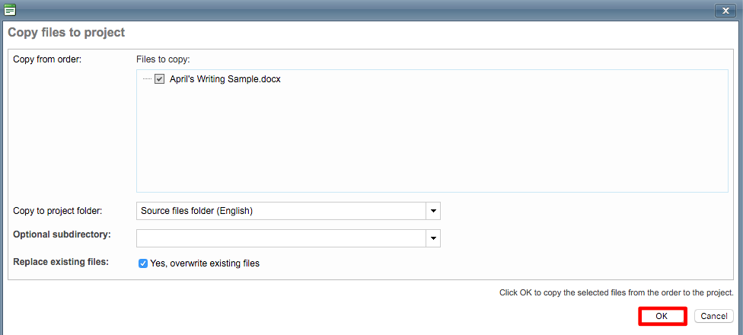The image size is (743, 335).
Task: Click the 'Copy to project folder:' label
Action: 58,211
